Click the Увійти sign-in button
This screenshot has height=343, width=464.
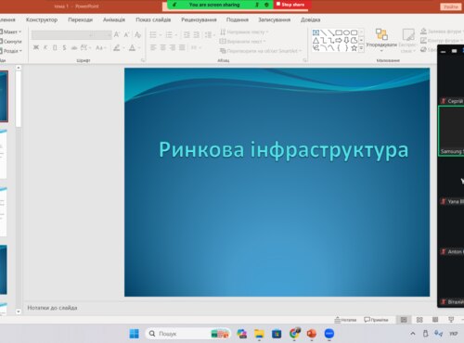[x=451, y=6]
